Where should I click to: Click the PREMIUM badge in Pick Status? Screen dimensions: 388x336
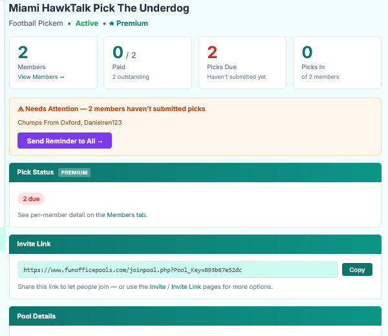tap(74, 173)
